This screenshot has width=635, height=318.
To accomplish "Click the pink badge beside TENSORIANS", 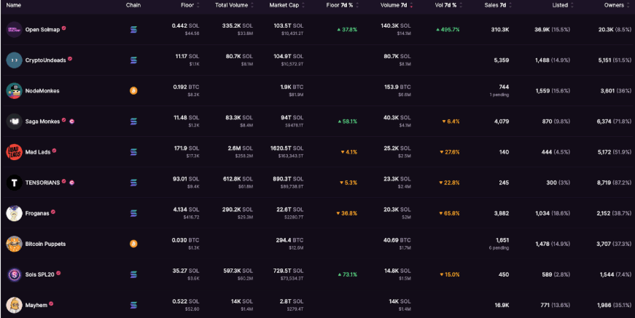I will [72, 181].
